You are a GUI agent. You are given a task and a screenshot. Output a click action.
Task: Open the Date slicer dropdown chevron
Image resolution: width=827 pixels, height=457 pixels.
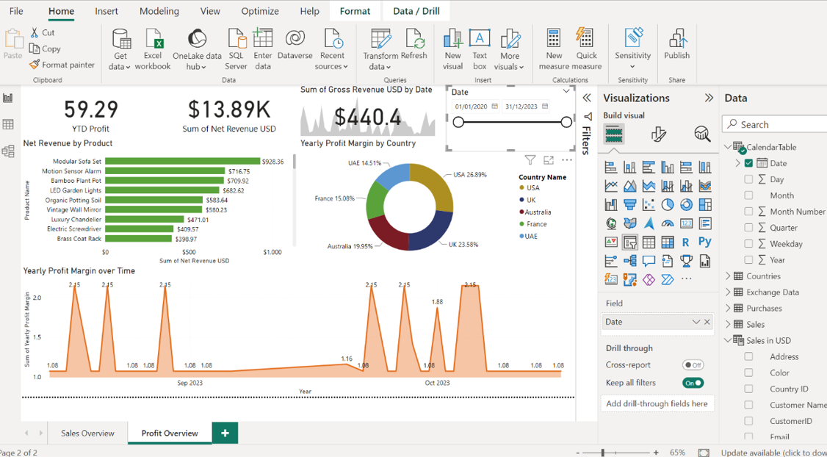566,91
